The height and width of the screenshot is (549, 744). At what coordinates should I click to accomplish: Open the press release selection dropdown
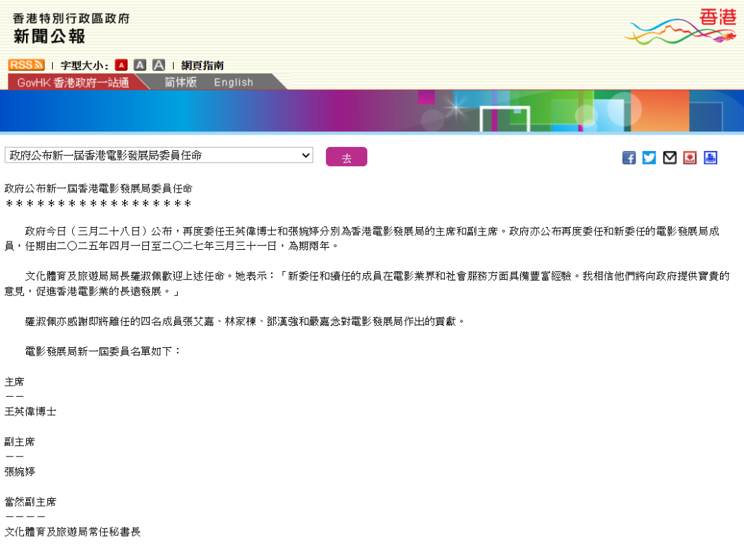159,156
